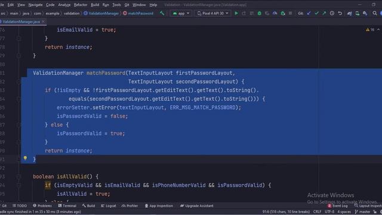Open the Analyze menu

pyautogui.click(x=64, y=5)
